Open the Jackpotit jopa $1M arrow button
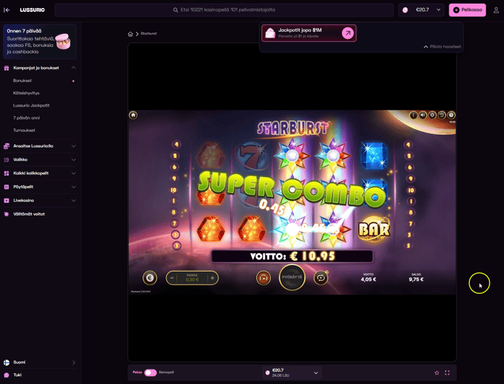Screen dimensions: 504x384 coord(348,33)
